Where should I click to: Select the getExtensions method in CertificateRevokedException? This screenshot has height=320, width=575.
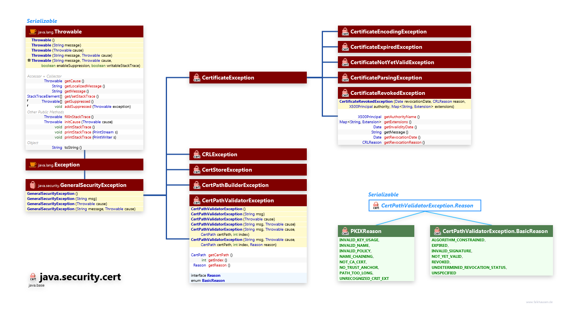point(396,122)
